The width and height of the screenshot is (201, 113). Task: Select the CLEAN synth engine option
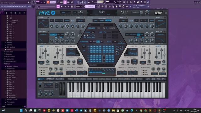[x=95, y=20]
